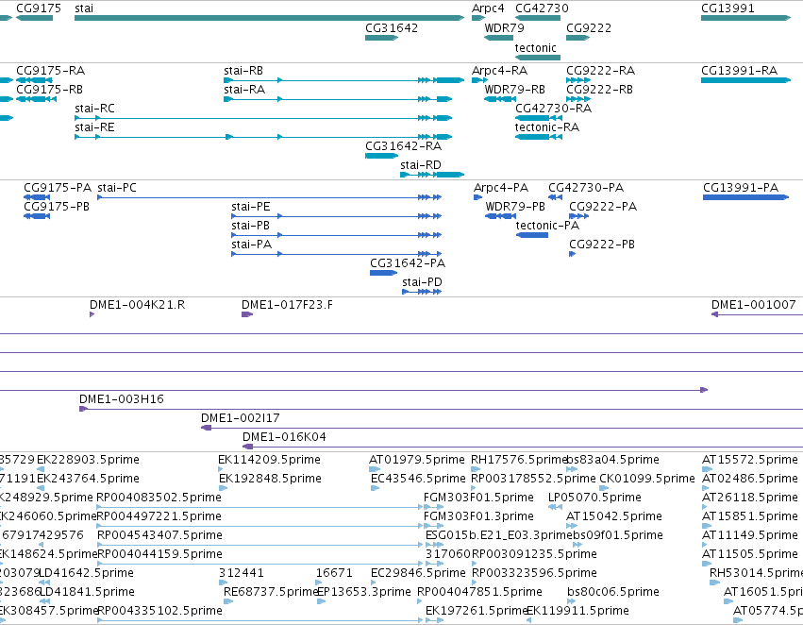
Task: Select EST RP004083502.5prime
Action: click(x=159, y=498)
